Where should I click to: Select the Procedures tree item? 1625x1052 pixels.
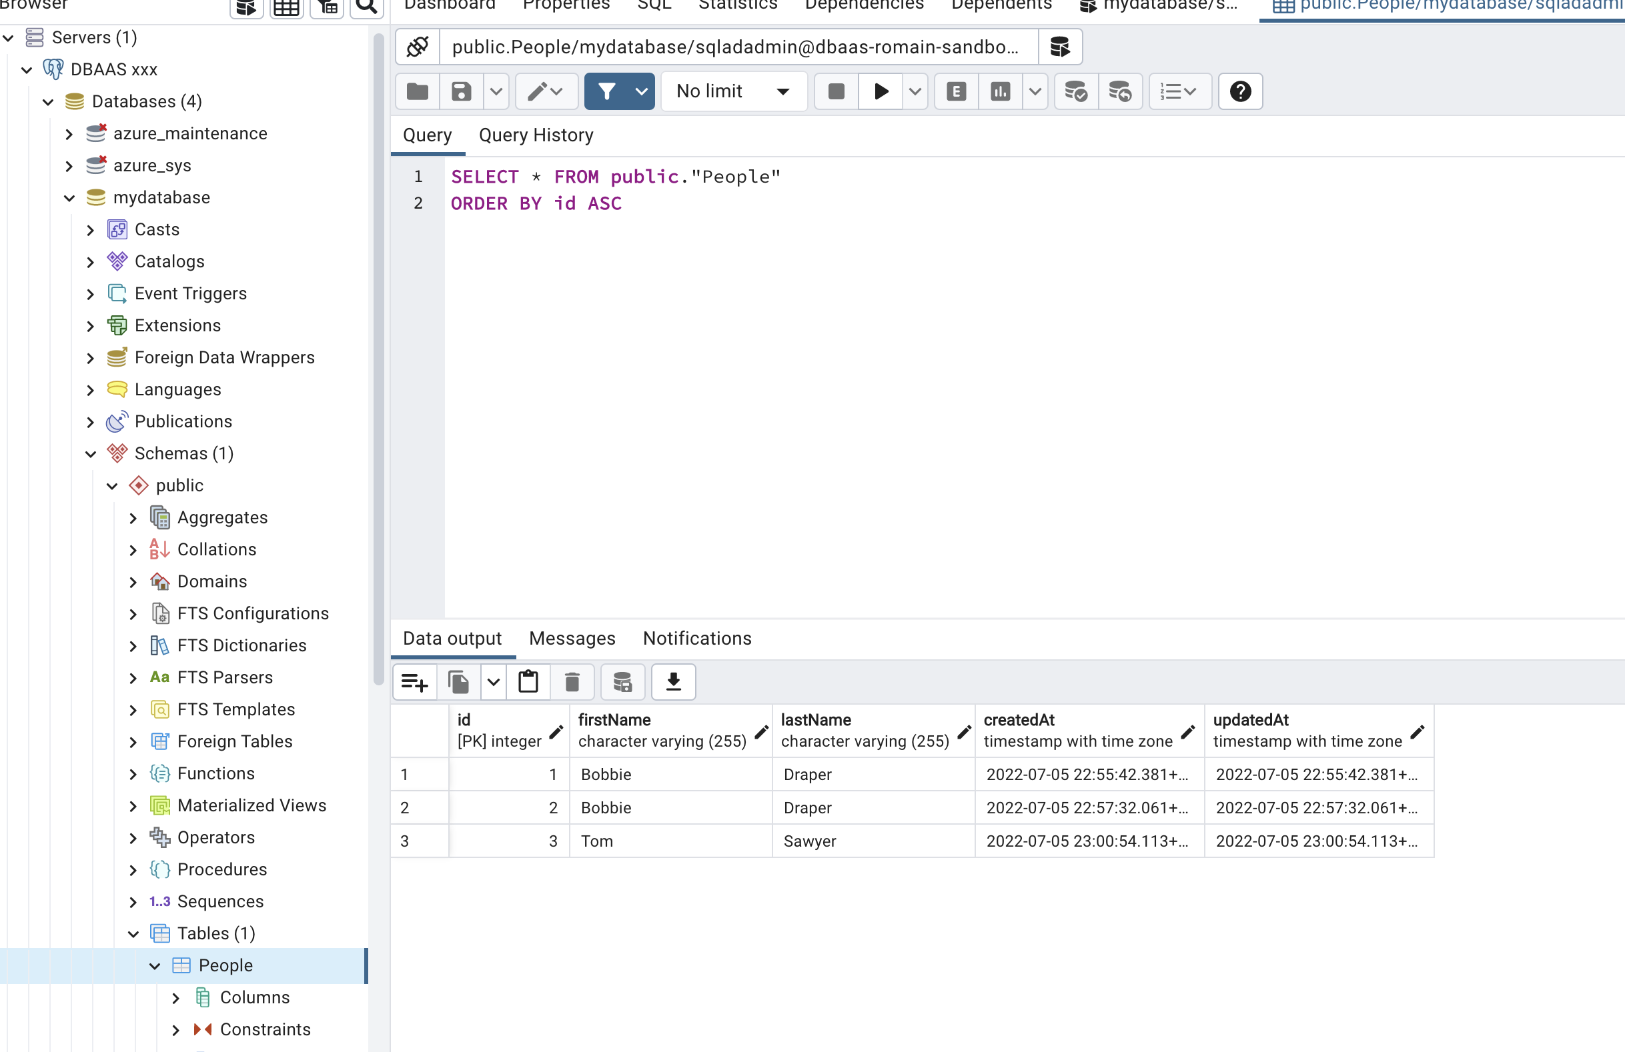[222, 869]
